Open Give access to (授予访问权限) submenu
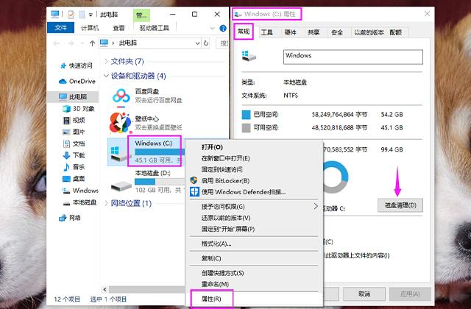 click(254, 207)
